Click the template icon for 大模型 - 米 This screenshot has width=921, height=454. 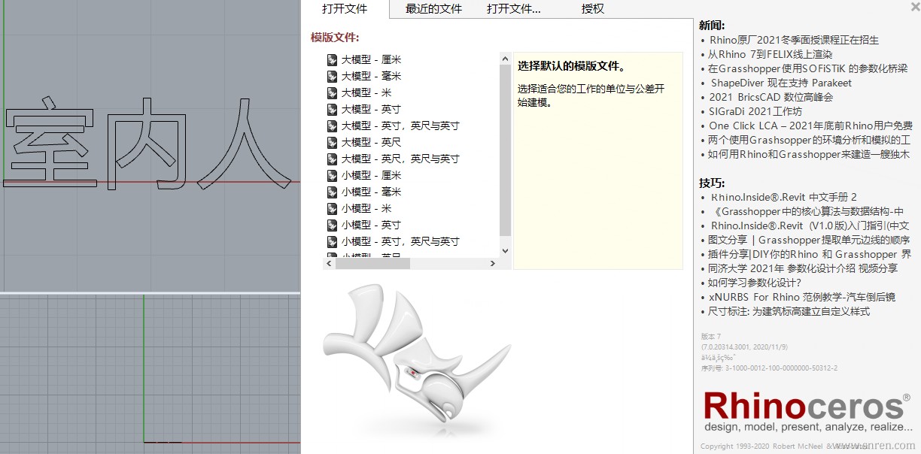332,92
